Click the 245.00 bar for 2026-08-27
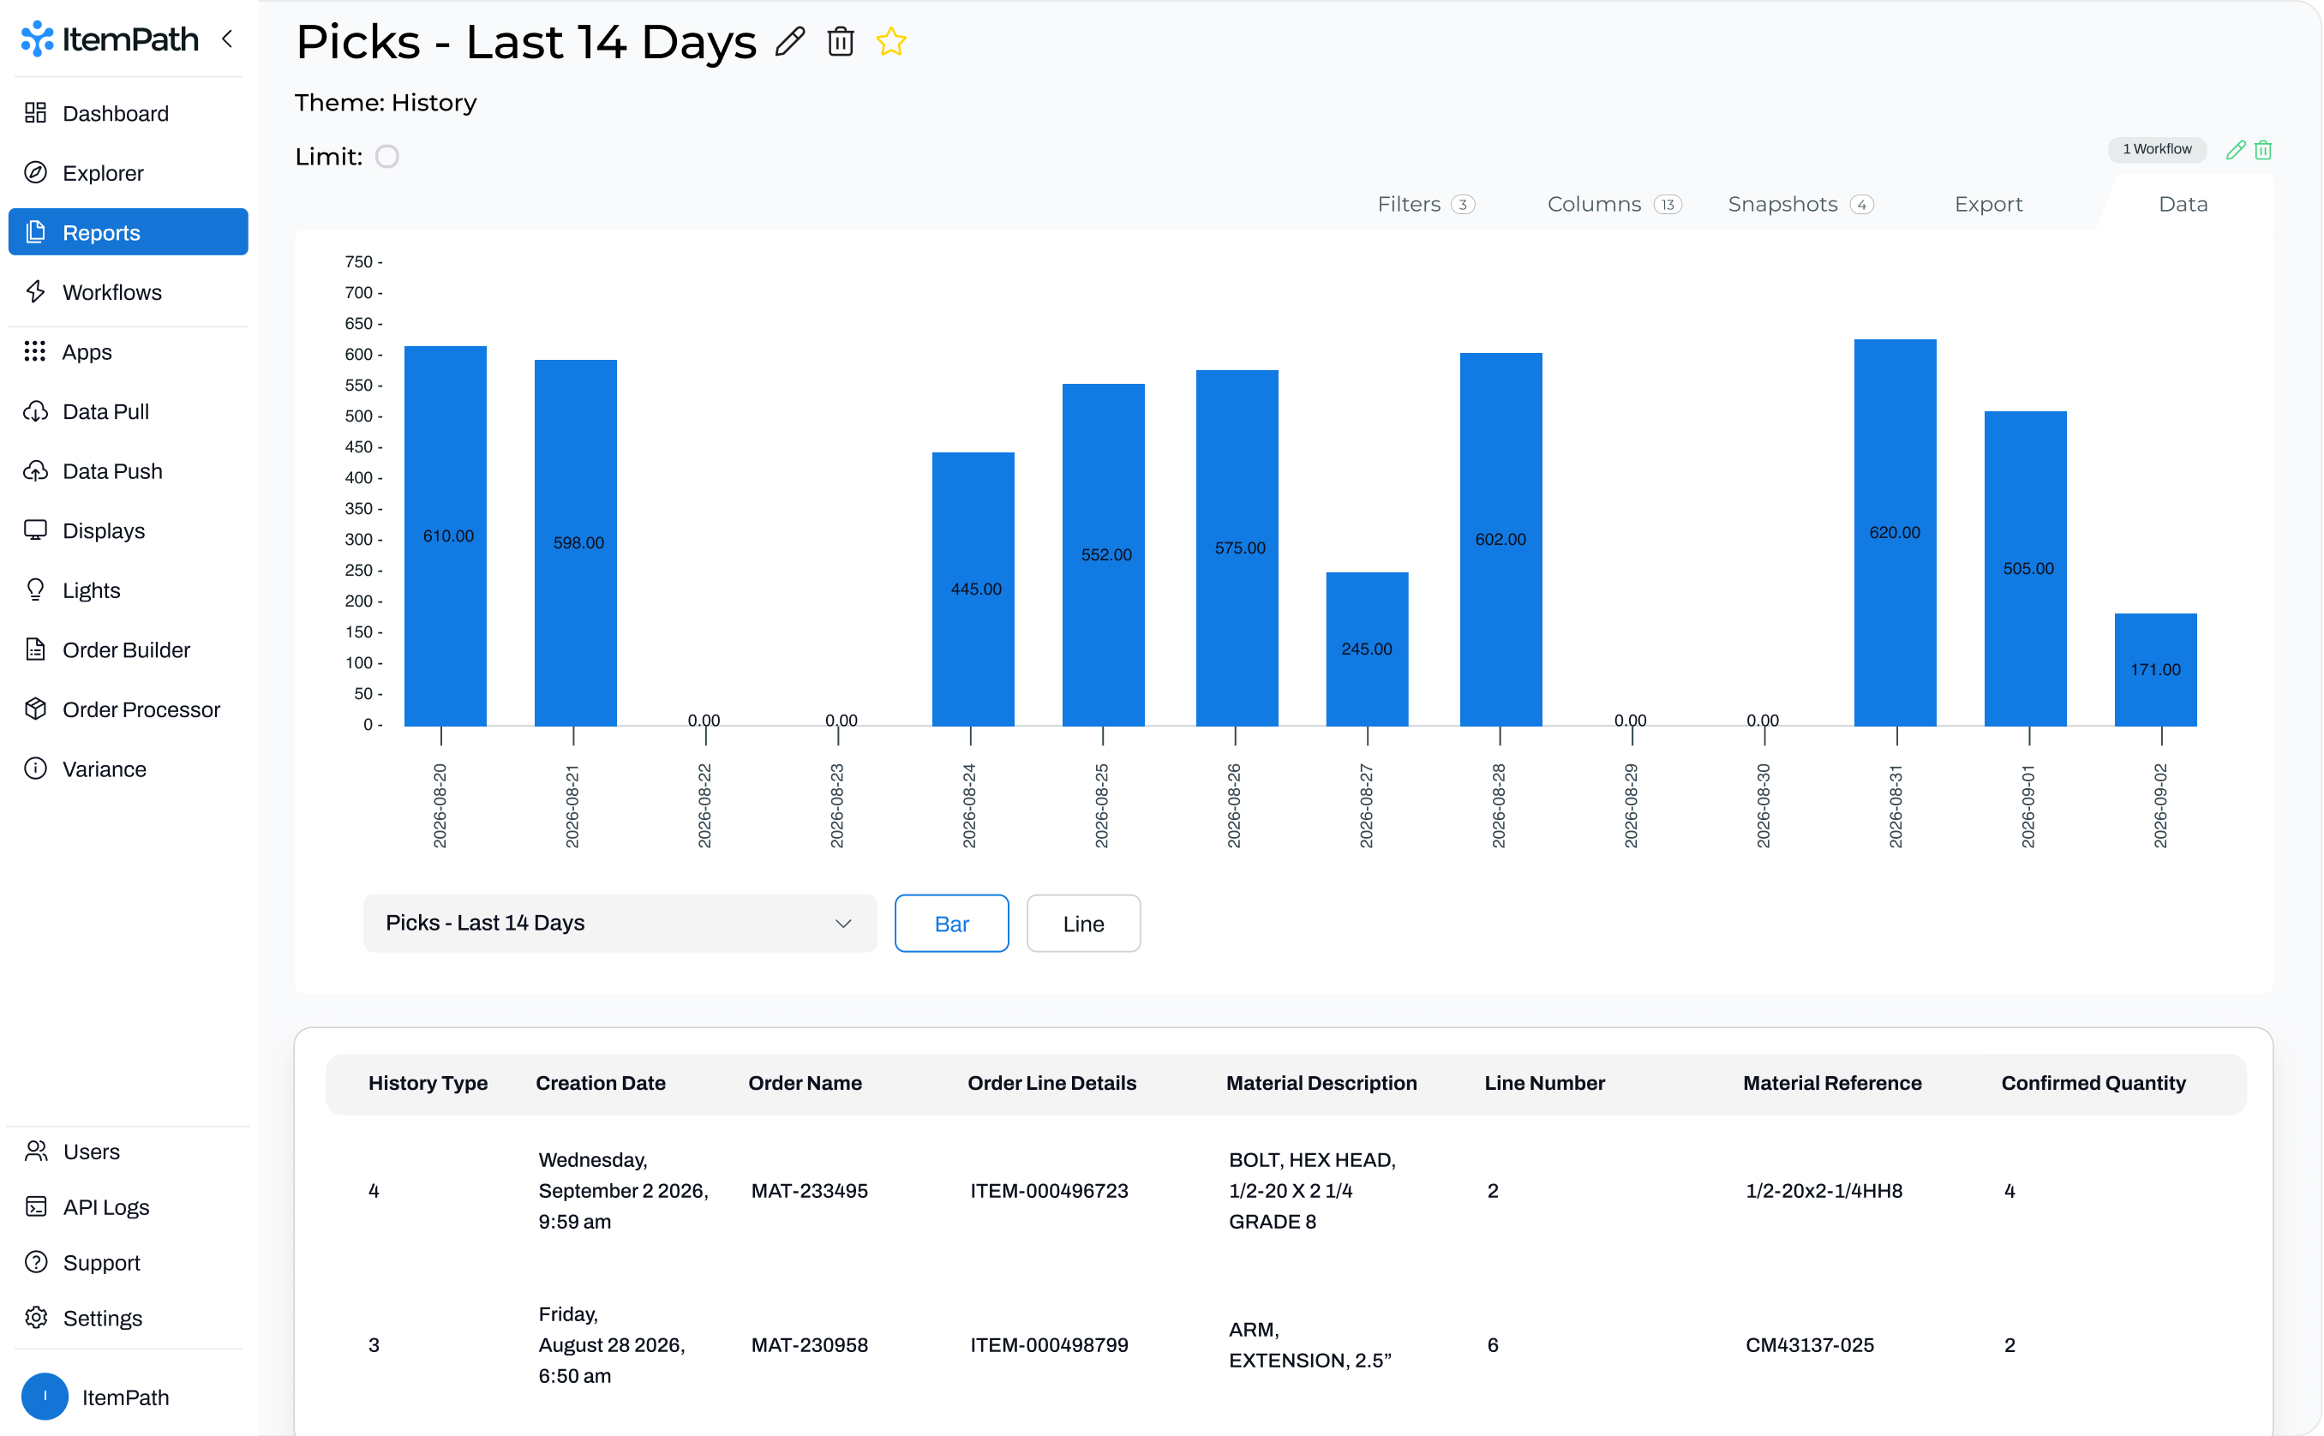This screenshot has width=2324, height=1436. point(1367,649)
